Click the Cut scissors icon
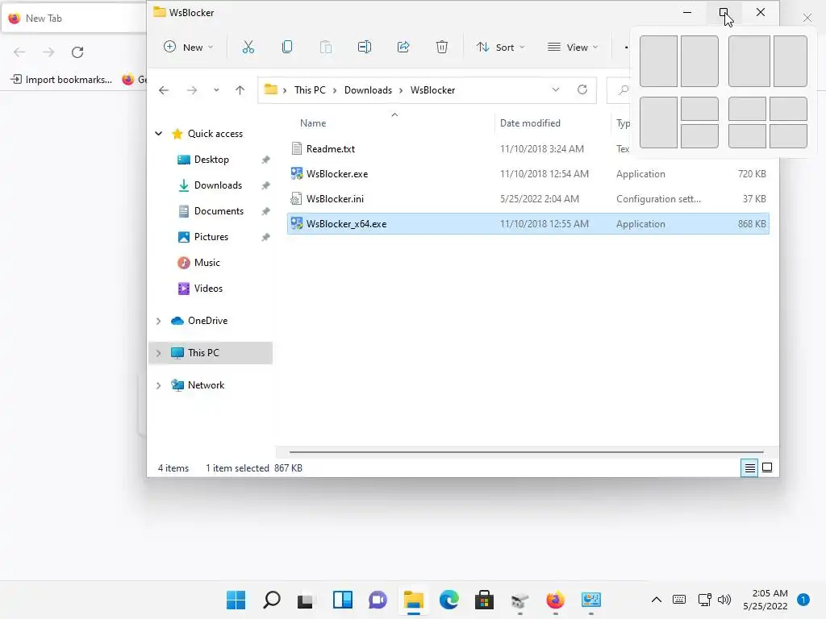Image resolution: width=826 pixels, height=619 pixels. coord(248,47)
